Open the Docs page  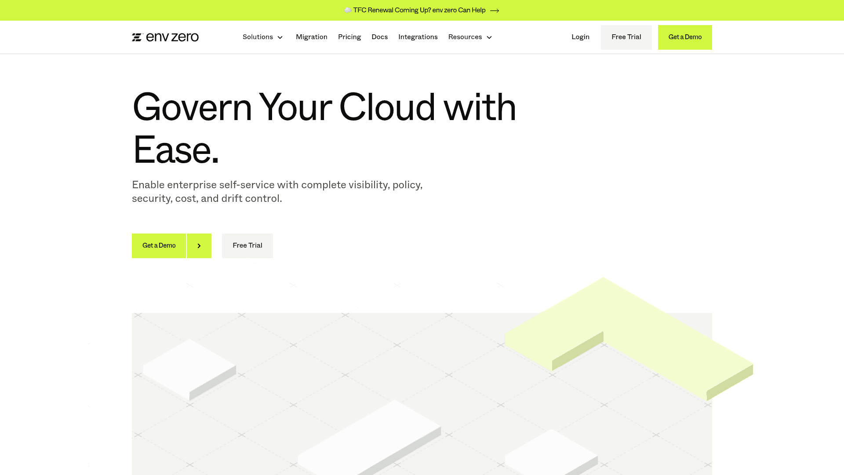pyautogui.click(x=379, y=37)
